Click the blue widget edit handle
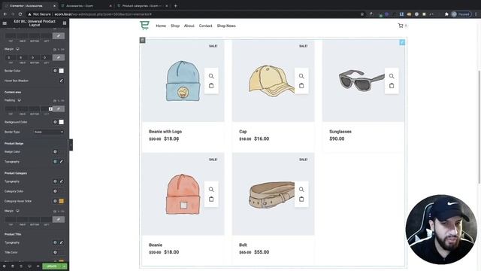481x271 pixels. click(402, 42)
